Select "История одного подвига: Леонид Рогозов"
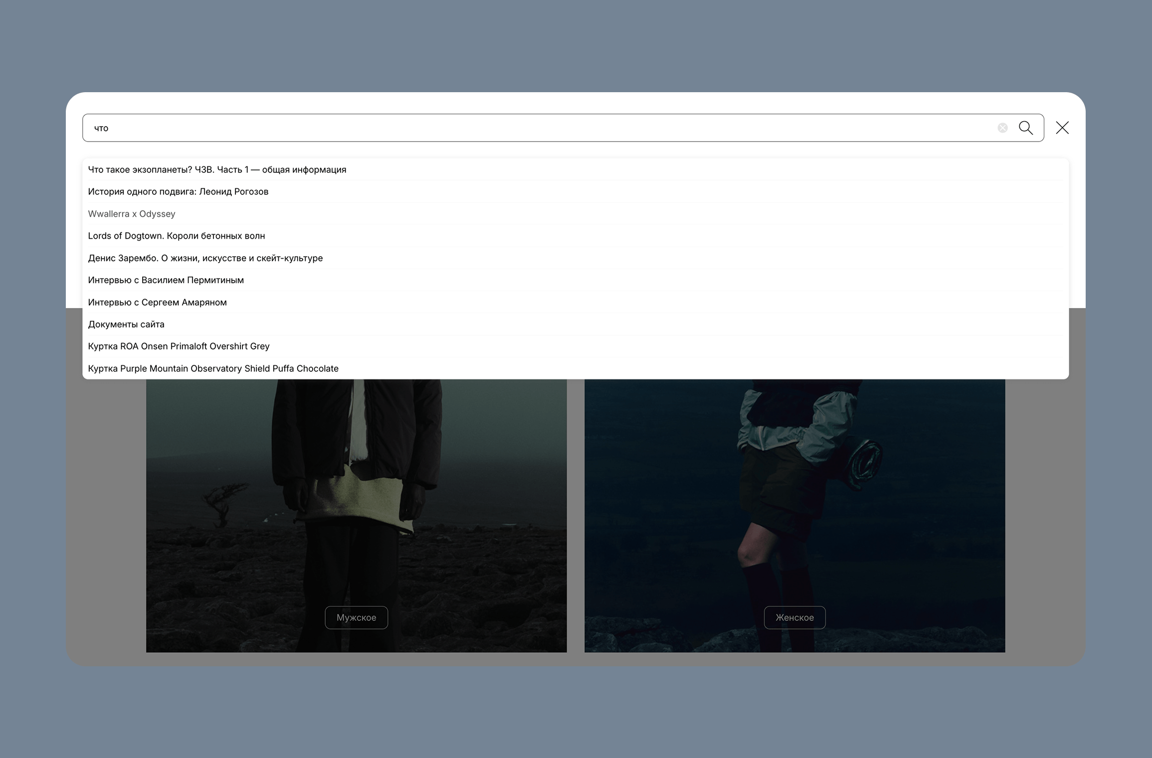The height and width of the screenshot is (758, 1152). click(x=178, y=191)
